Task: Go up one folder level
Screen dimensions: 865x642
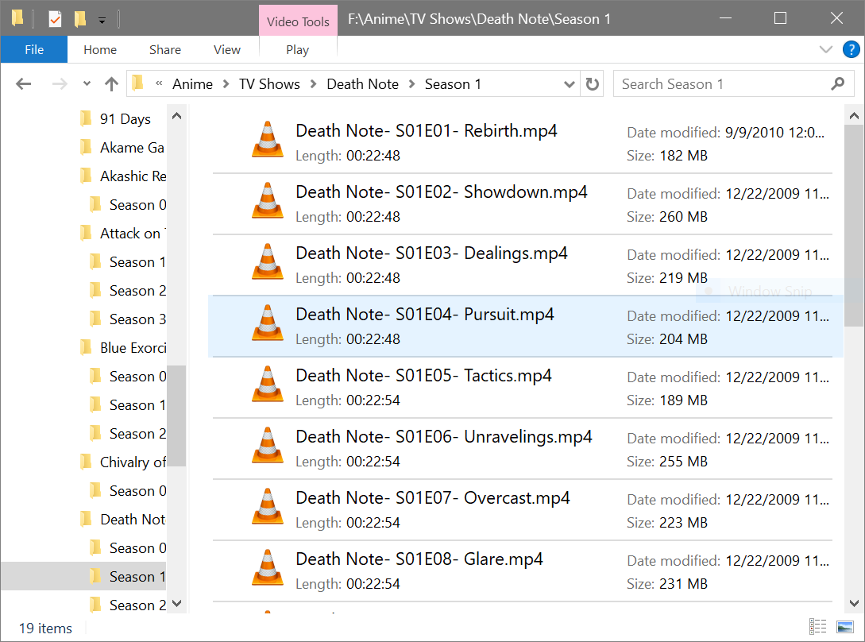Action: 111,84
